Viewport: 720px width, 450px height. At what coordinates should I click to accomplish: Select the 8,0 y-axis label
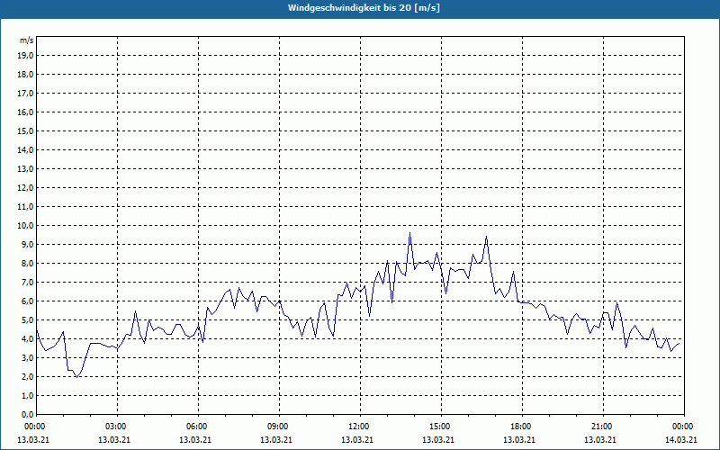[28, 264]
